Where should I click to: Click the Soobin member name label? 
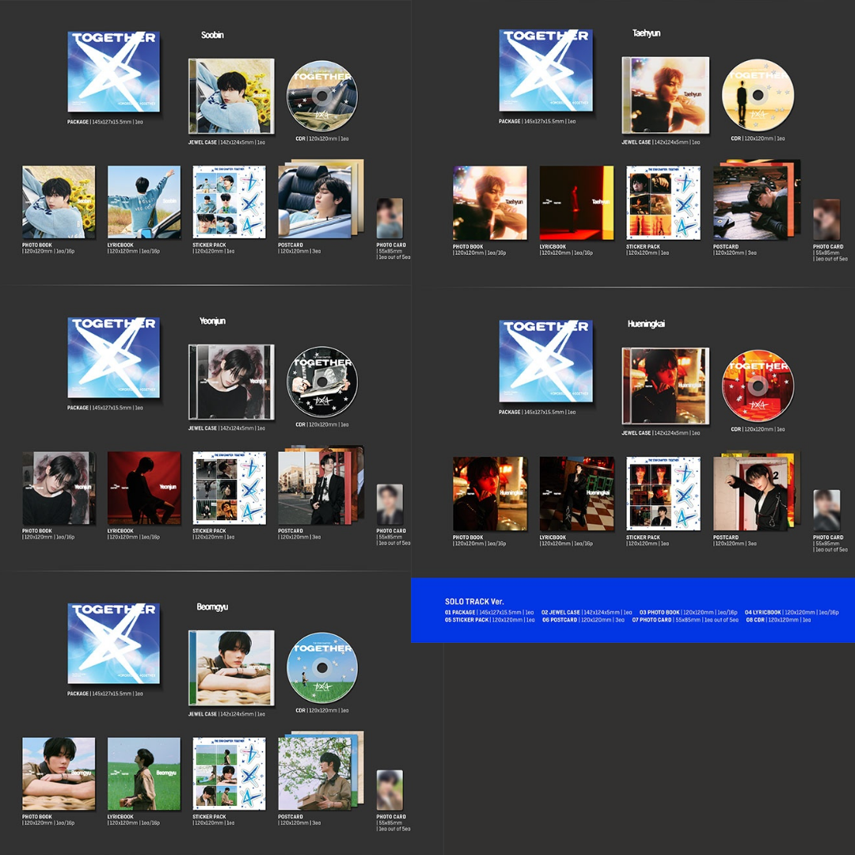212,36
